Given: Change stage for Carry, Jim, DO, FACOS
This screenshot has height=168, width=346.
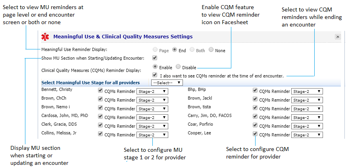Looking at the screenshot, I should click(307, 117).
